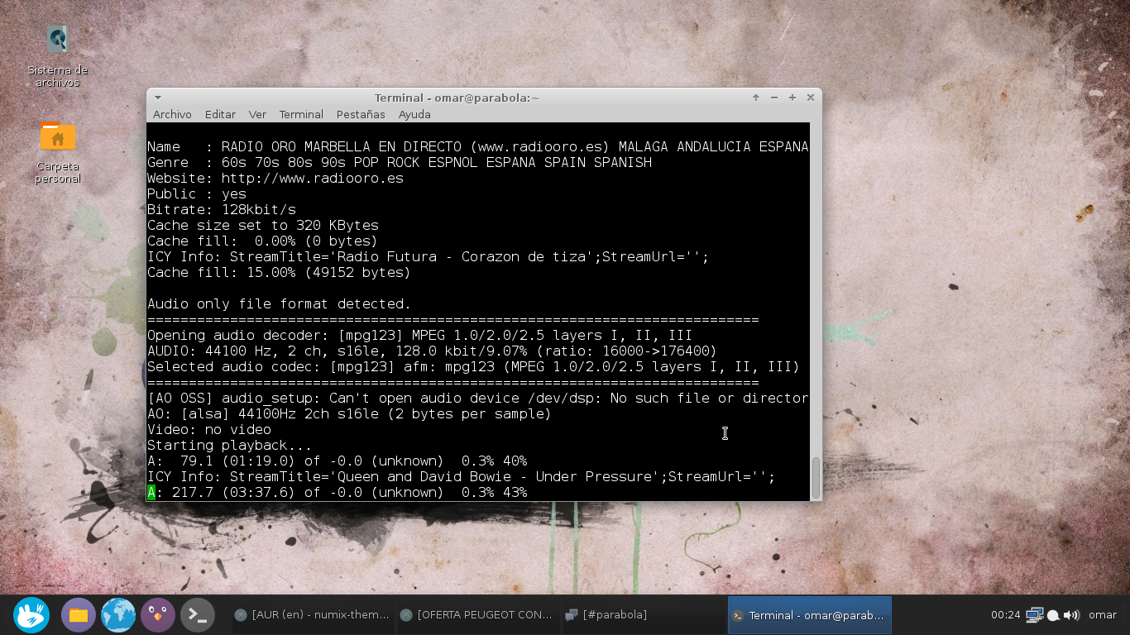The image size is (1130, 635).
Task: Open the Sistema de archivos desktop icon
Action: pyautogui.click(x=57, y=56)
